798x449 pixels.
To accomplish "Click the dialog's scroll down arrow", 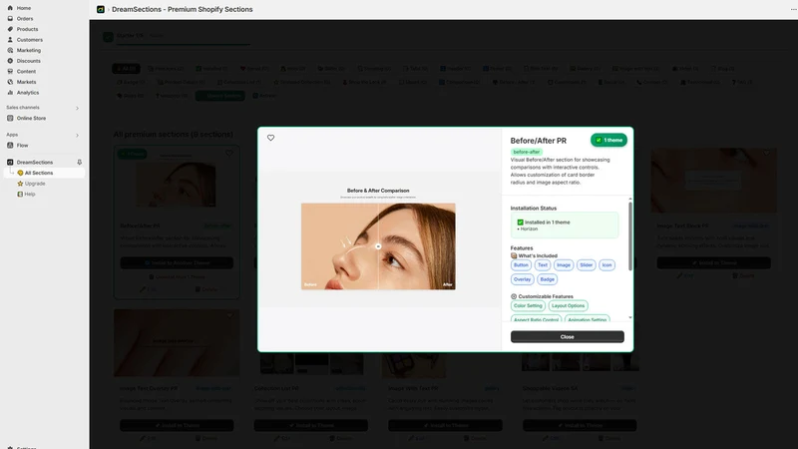I will tap(630, 317).
